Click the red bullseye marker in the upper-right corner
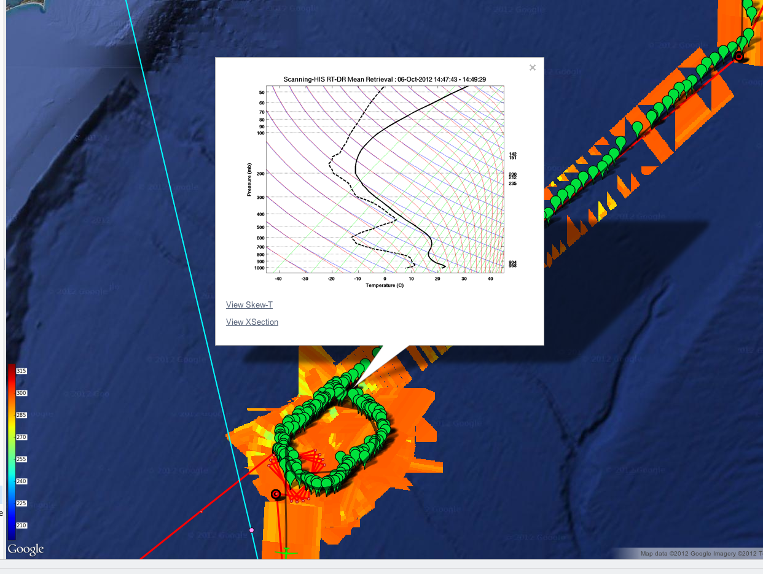Viewport: 763px width, 574px height. 739,56
